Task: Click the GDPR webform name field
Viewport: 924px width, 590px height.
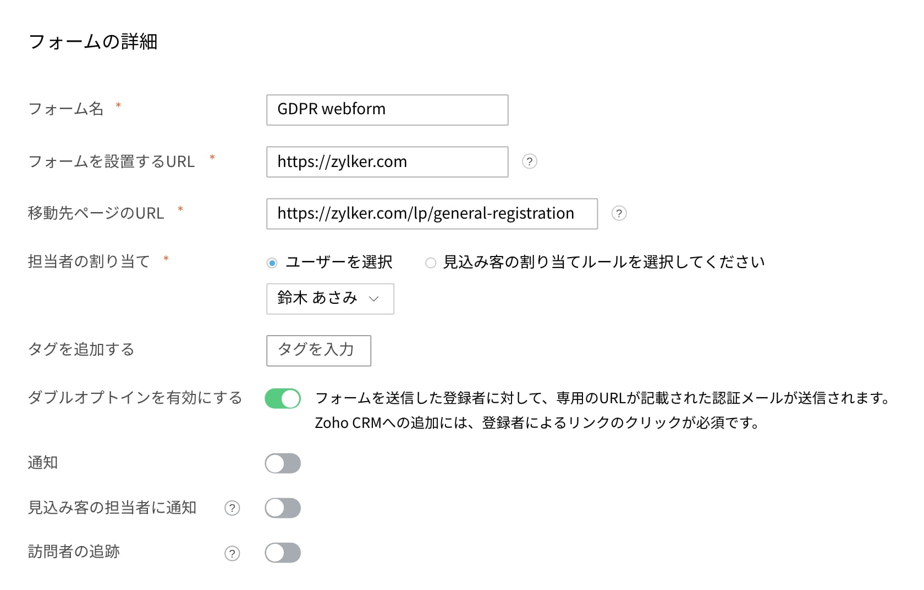Action: (x=387, y=109)
